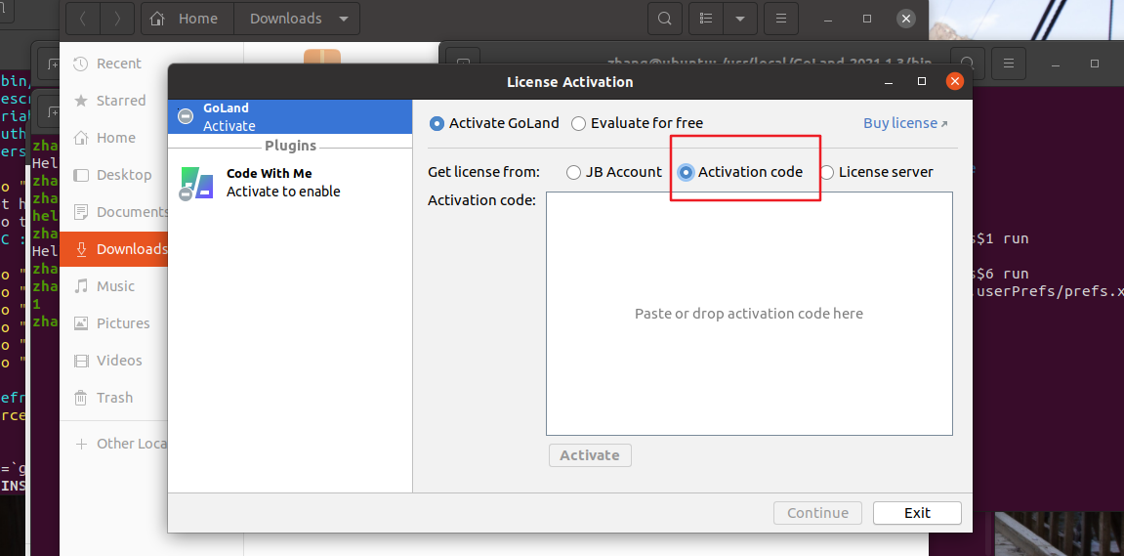Open Home in the Files sidebar
Image resolution: width=1124 pixels, height=556 pixels.
[x=115, y=138]
